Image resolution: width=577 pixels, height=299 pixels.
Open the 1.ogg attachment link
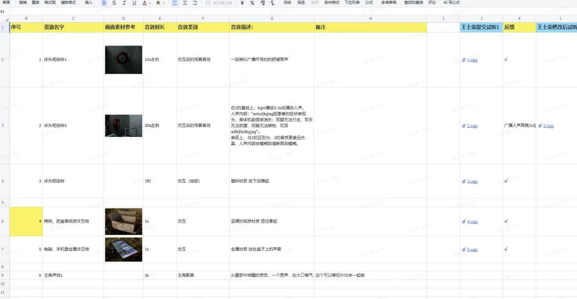tap(472, 60)
